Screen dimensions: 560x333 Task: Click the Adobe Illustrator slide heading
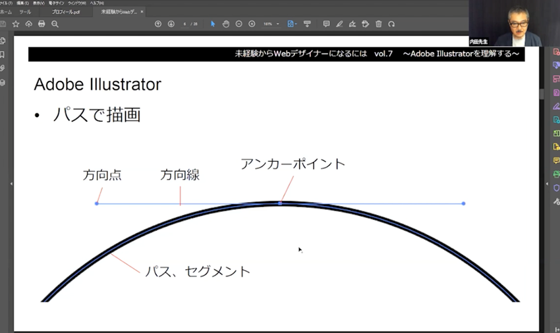(x=98, y=85)
